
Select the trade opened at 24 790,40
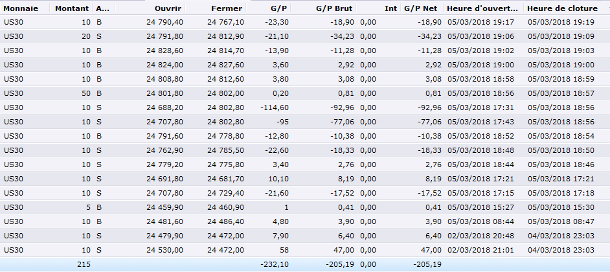pos(164,22)
